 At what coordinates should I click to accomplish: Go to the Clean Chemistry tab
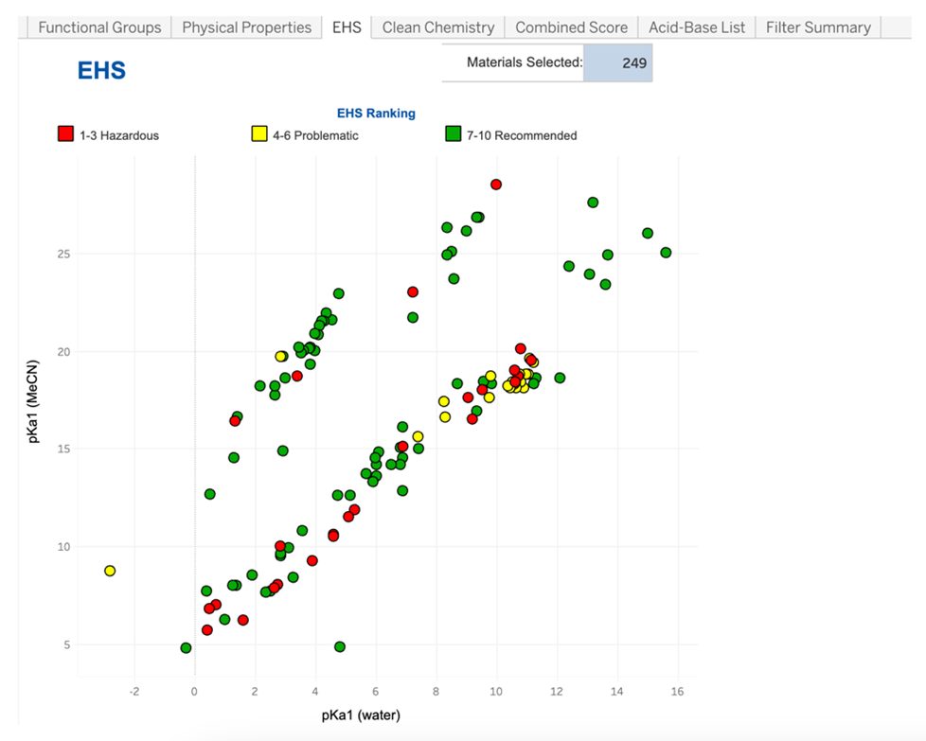pyautogui.click(x=437, y=27)
